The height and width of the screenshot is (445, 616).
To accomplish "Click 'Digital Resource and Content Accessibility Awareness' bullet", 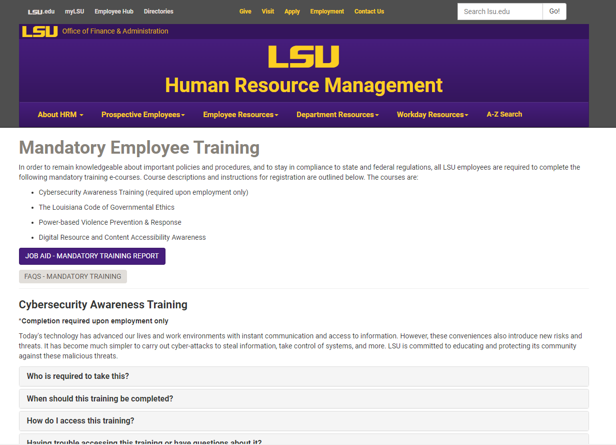I will [x=122, y=237].
